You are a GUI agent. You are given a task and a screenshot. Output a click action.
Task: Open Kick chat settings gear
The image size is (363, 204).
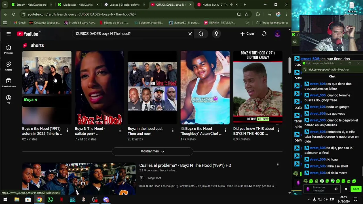[346, 189]
